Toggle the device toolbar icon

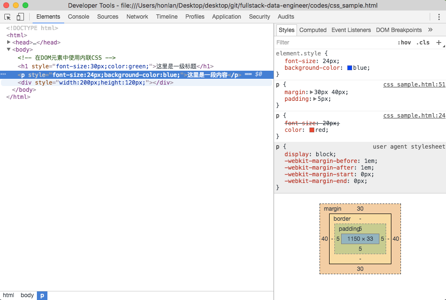coord(20,17)
